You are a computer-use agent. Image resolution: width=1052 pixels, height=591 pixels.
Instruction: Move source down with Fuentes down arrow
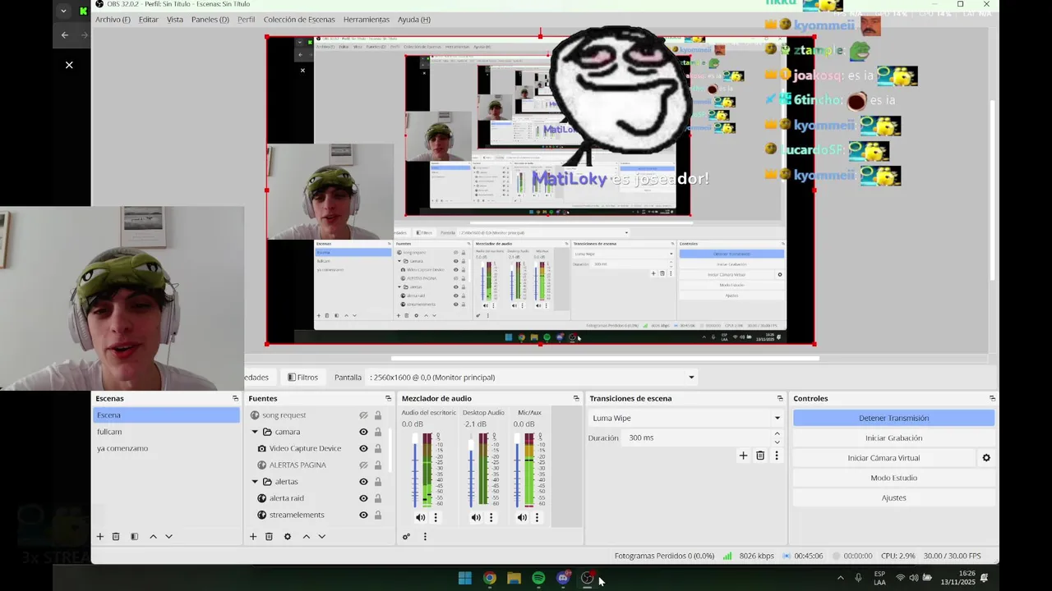321,537
